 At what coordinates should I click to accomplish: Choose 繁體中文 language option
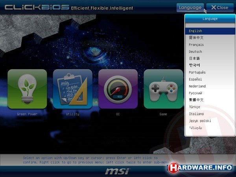[x=210, y=100]
